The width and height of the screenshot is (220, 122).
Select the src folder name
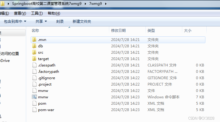pos(40,53)
